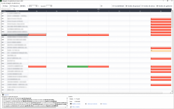
Task: Click the red X cell under PA in the CAM row
Action: (37, 66)
